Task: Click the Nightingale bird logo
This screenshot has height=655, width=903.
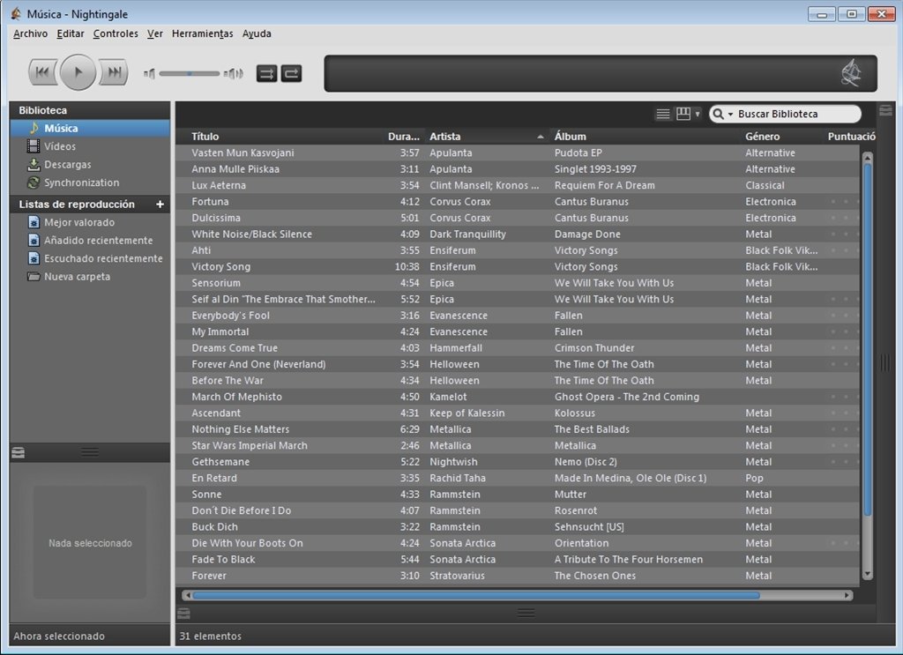Action: 851,74
